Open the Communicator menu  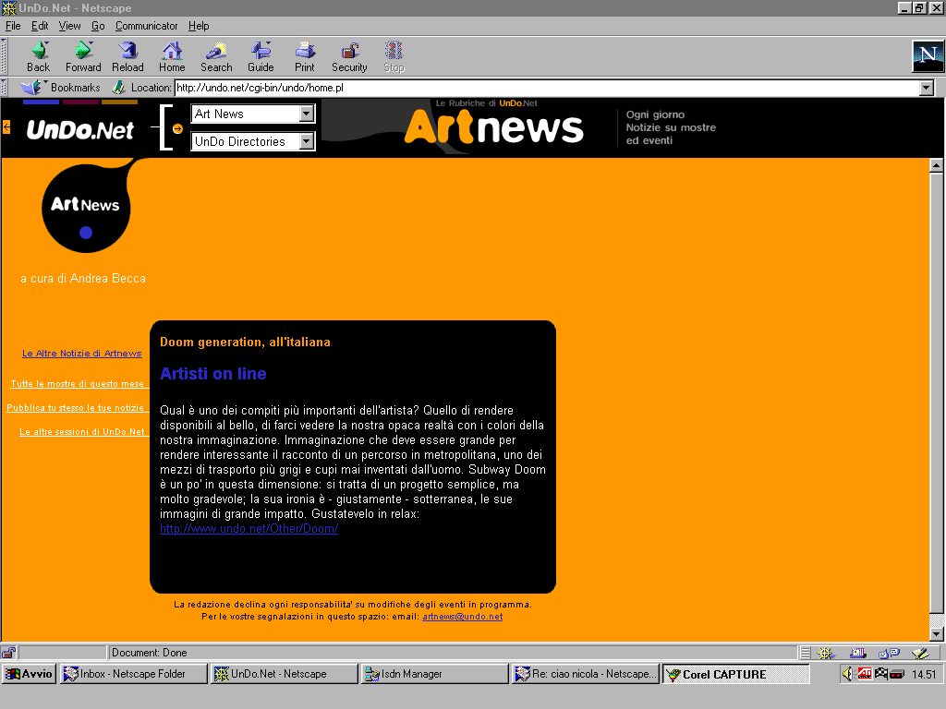pos(147,26)
